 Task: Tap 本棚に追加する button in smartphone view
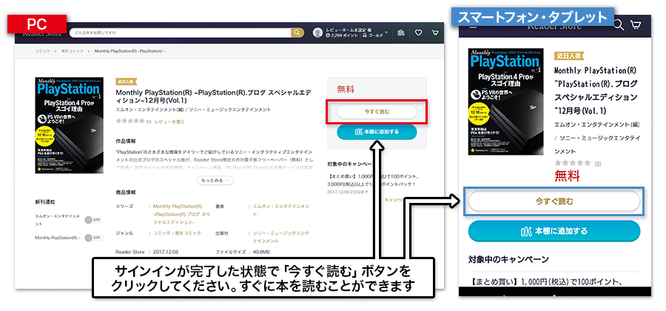[x=554, y=231]
